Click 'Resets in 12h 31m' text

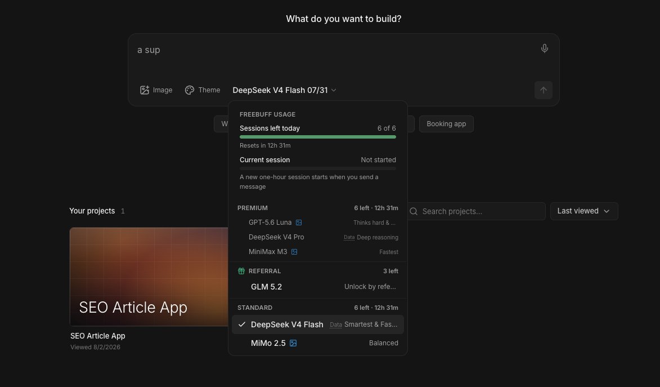tap(265, 145)
